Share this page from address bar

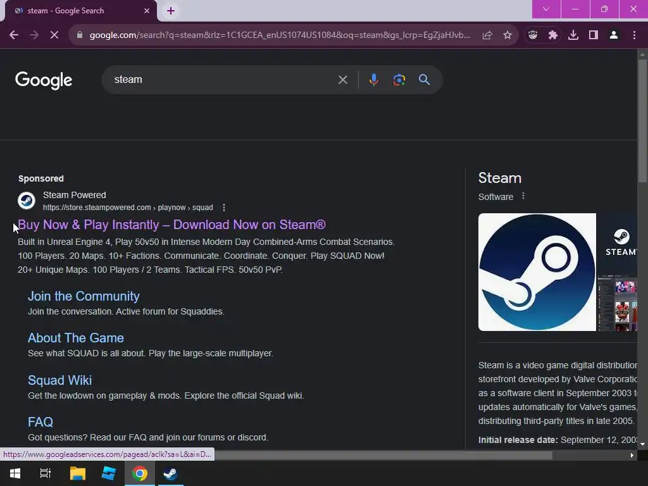pyautogui.click(x=487, y=35)
